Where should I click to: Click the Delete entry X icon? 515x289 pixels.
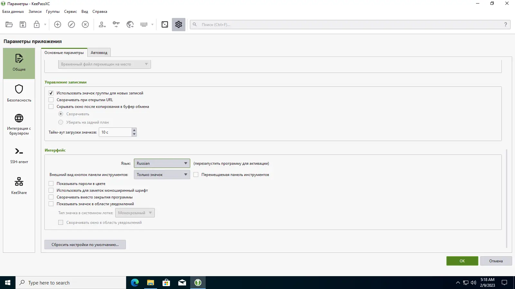tap(85, 24)
